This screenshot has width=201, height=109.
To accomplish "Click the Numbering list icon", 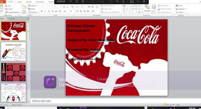I will coord(83,7).
